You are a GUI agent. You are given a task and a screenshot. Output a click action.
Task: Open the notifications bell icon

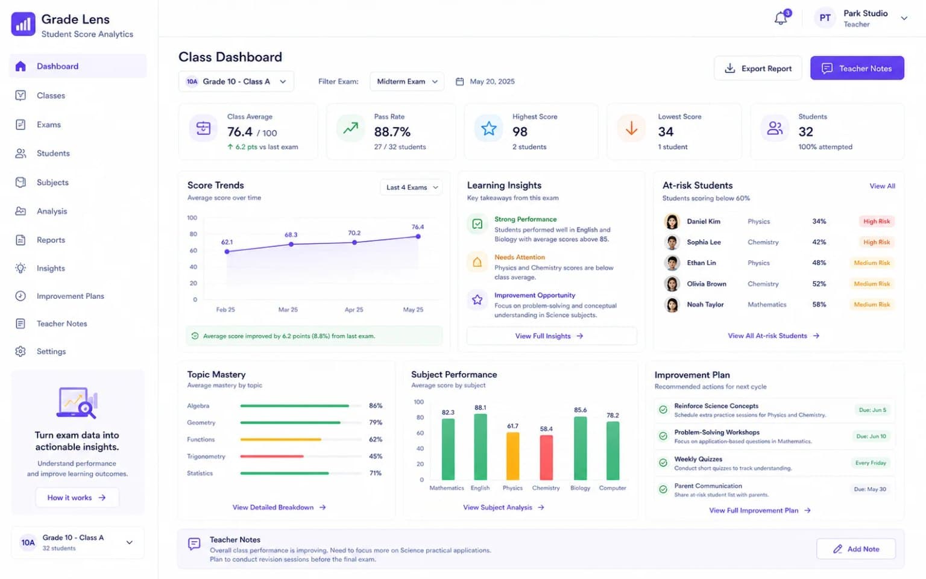[781, 17]
